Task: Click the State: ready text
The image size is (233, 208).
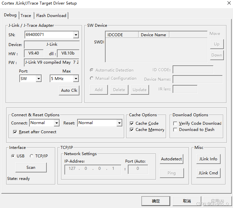Action: click(x=18, y=179)
